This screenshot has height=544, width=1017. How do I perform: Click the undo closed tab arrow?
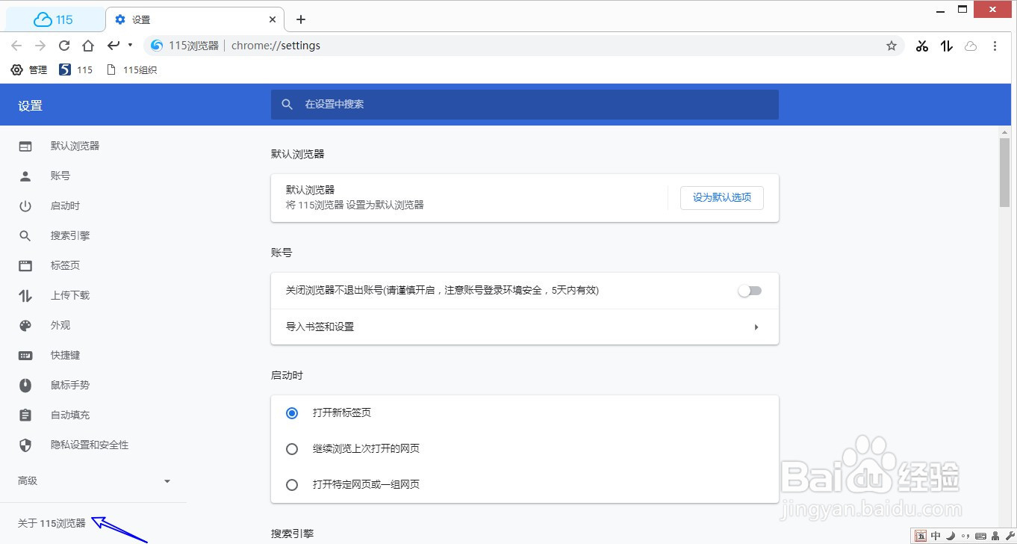tap(113, 46)
